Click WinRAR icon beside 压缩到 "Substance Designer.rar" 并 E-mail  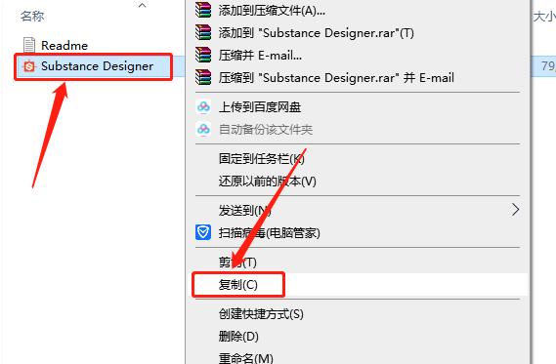tap(203, 77)
